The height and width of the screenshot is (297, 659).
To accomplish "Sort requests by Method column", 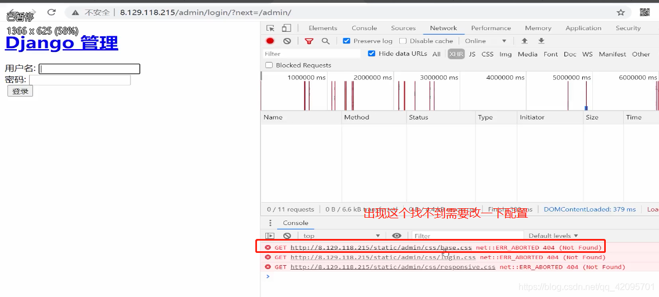I will [374, 117].
